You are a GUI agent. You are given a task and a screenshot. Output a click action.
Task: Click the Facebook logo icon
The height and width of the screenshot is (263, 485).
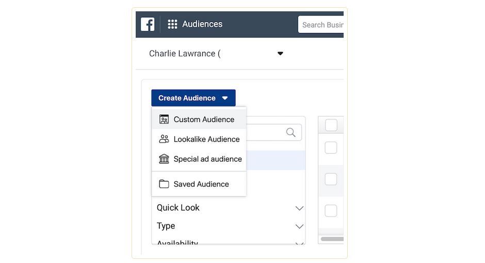coord(148,24)
